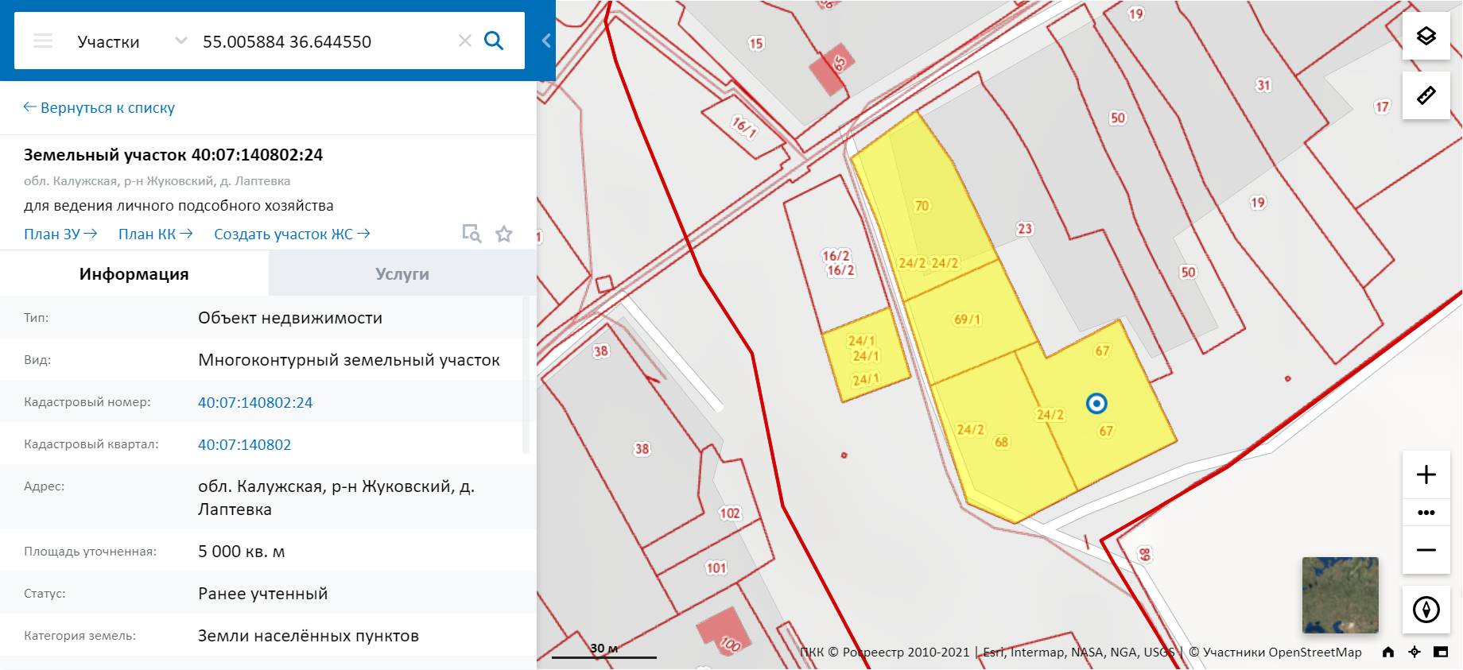Click the show-on-map magnifier icon

coord(471,234)
